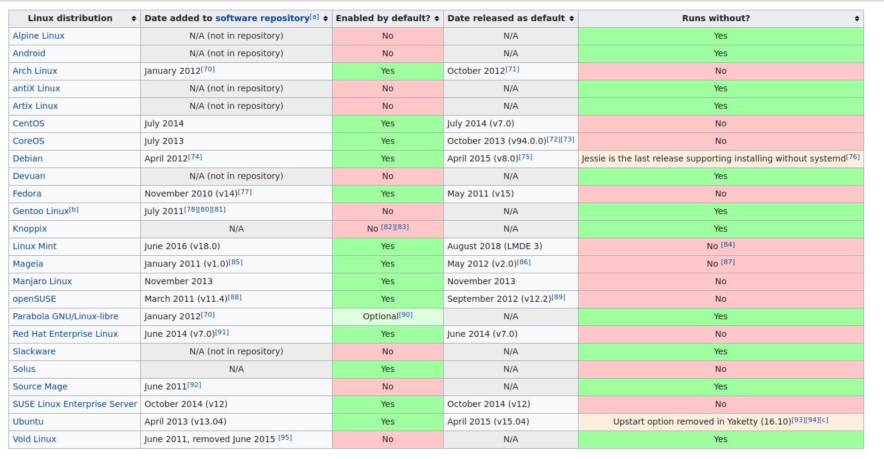Follow the CoreOS link
884x459 pixels.
pyautogui.click(x=28, y=141)
